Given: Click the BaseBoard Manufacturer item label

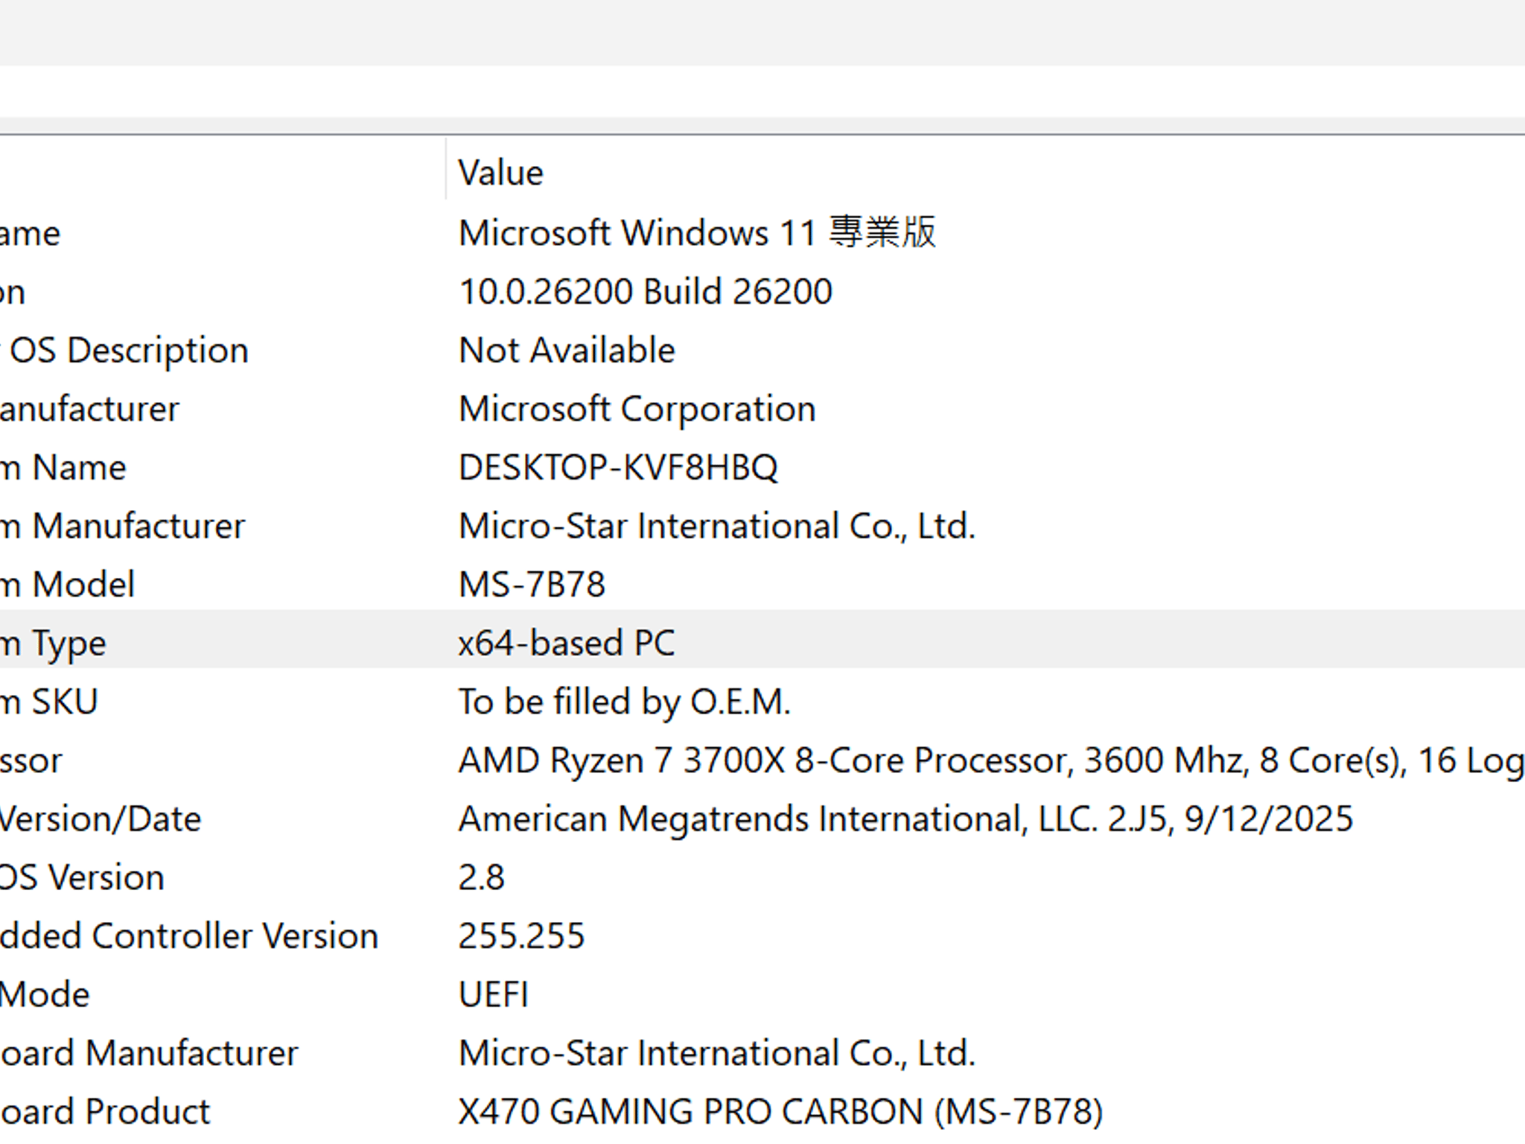Looking at the screenshot, I should point(149,1053).
